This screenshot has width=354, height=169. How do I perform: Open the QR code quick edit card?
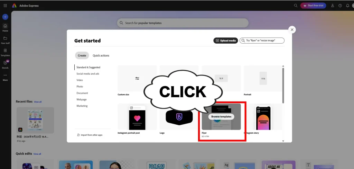157,165
